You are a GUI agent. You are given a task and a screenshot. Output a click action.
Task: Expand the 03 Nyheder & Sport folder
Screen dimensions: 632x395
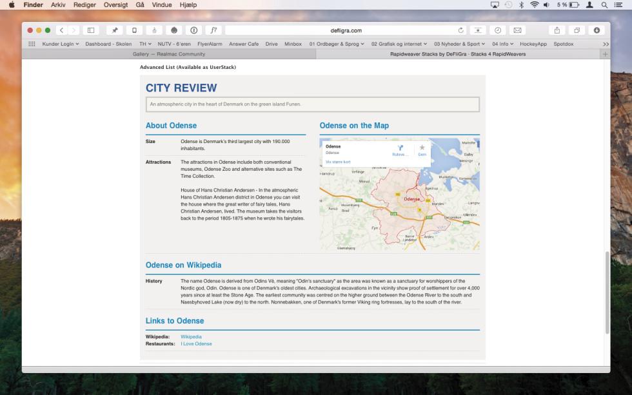coord(459,44)
